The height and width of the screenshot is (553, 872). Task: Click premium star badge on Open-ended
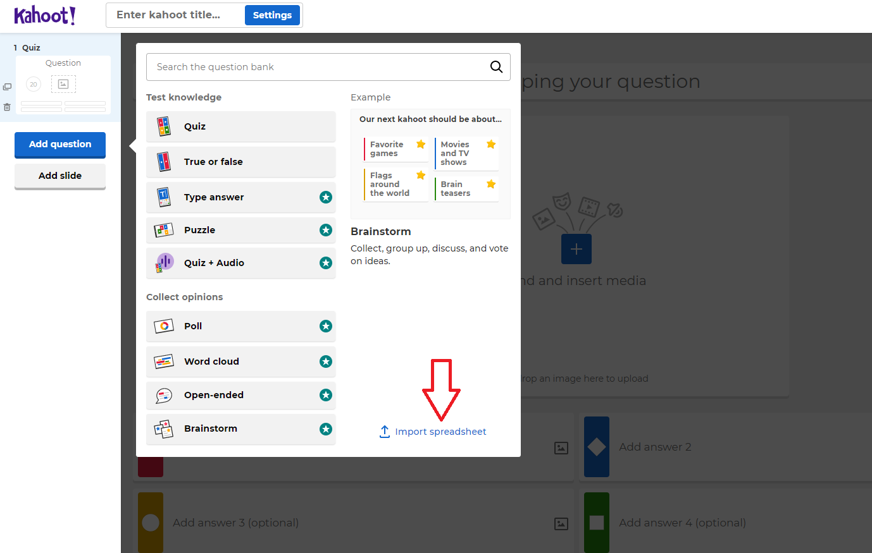(x=326, y=395)
